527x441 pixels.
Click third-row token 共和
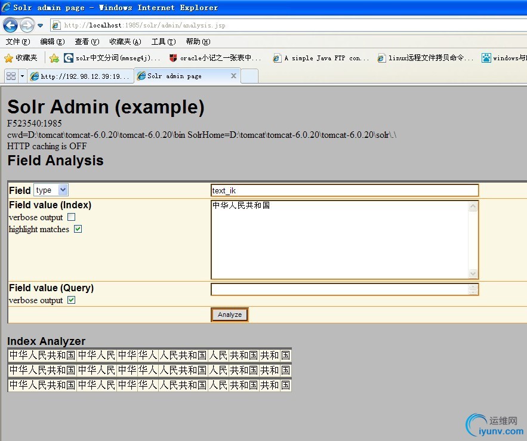[270, 385]
